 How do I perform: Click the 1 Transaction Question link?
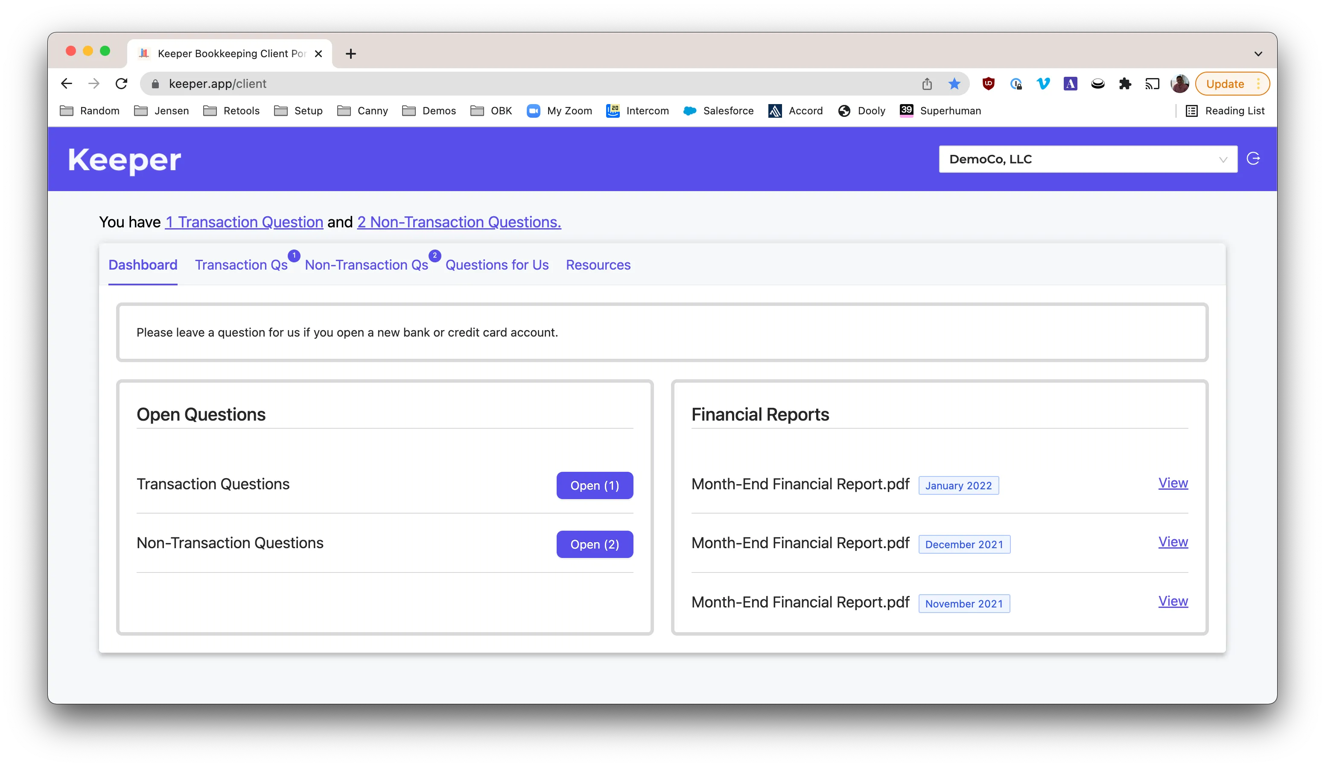click(244, 222)
